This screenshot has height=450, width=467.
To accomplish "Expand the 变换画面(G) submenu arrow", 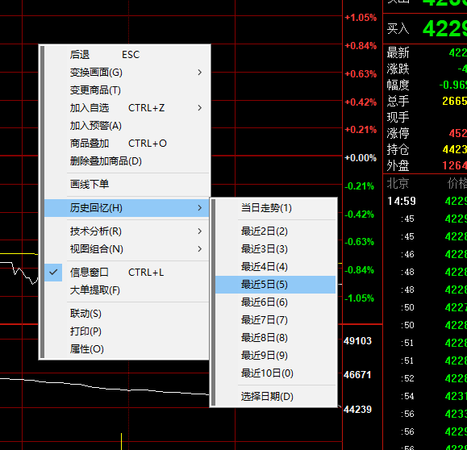I will pos(200,73).
